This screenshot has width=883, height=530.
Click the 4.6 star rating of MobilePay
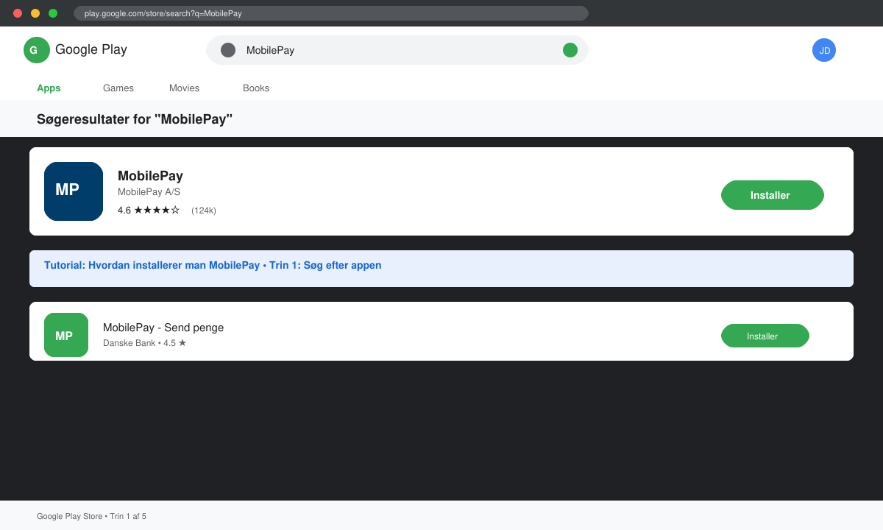149,211
